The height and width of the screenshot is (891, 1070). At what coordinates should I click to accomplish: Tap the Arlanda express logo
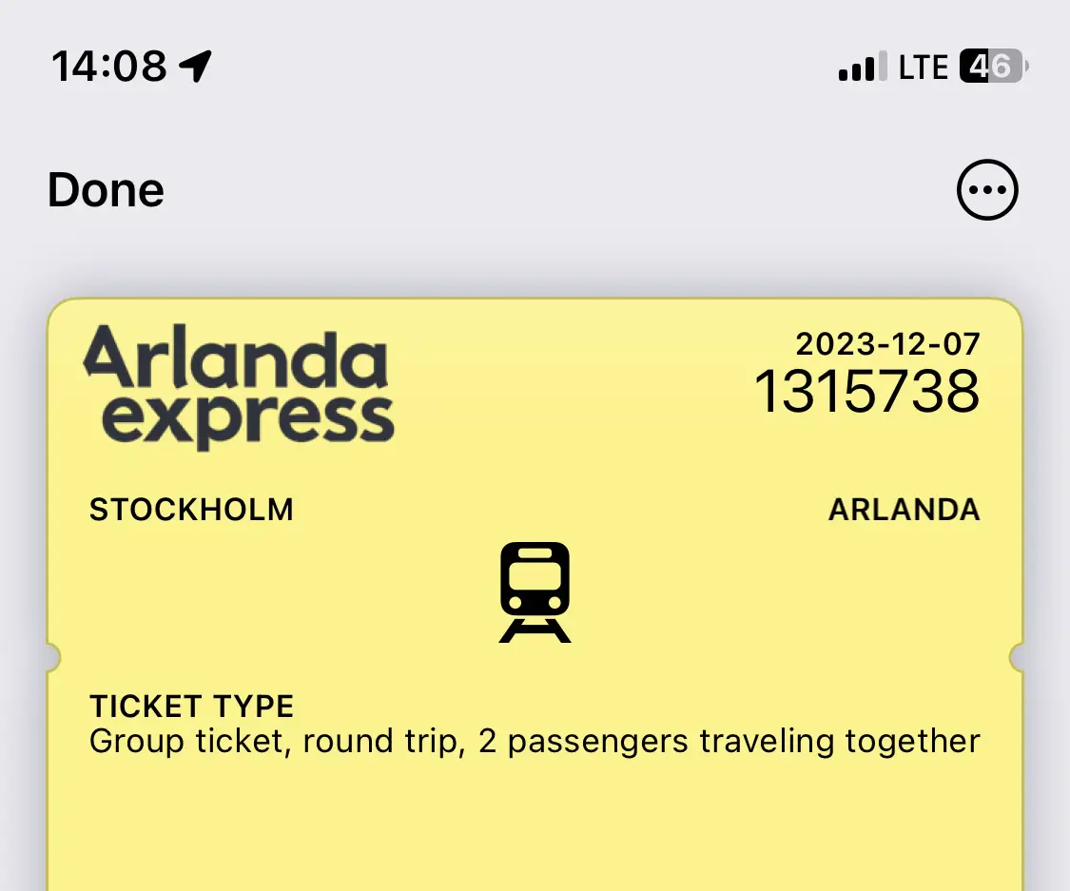[238, 383]
